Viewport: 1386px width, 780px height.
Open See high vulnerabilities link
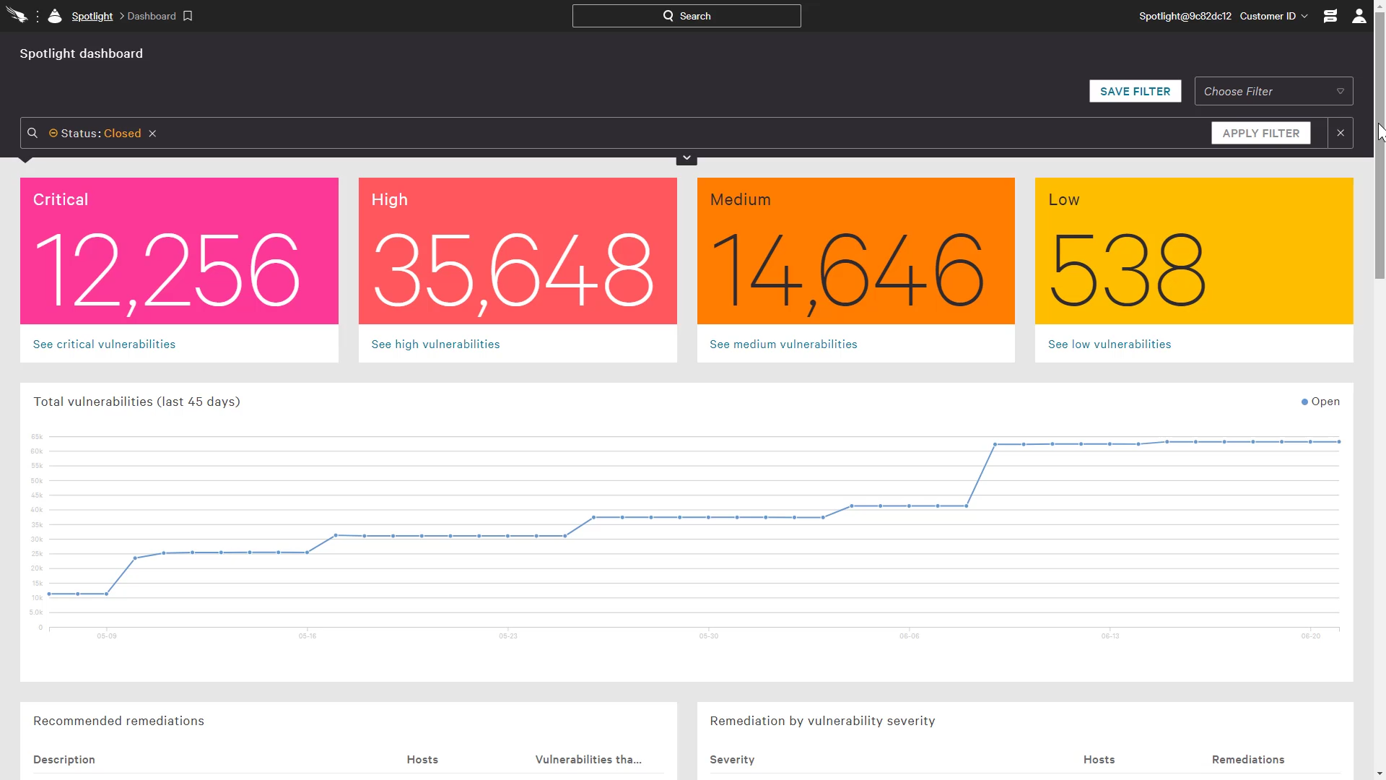435,344
